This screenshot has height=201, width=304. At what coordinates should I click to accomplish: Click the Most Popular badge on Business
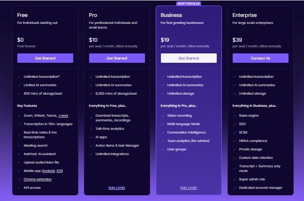(189, 3)
